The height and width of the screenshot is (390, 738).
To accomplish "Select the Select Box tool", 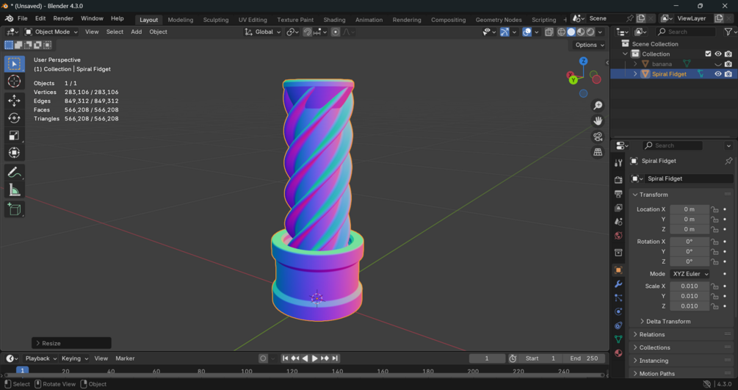I will tap(14, 64).
